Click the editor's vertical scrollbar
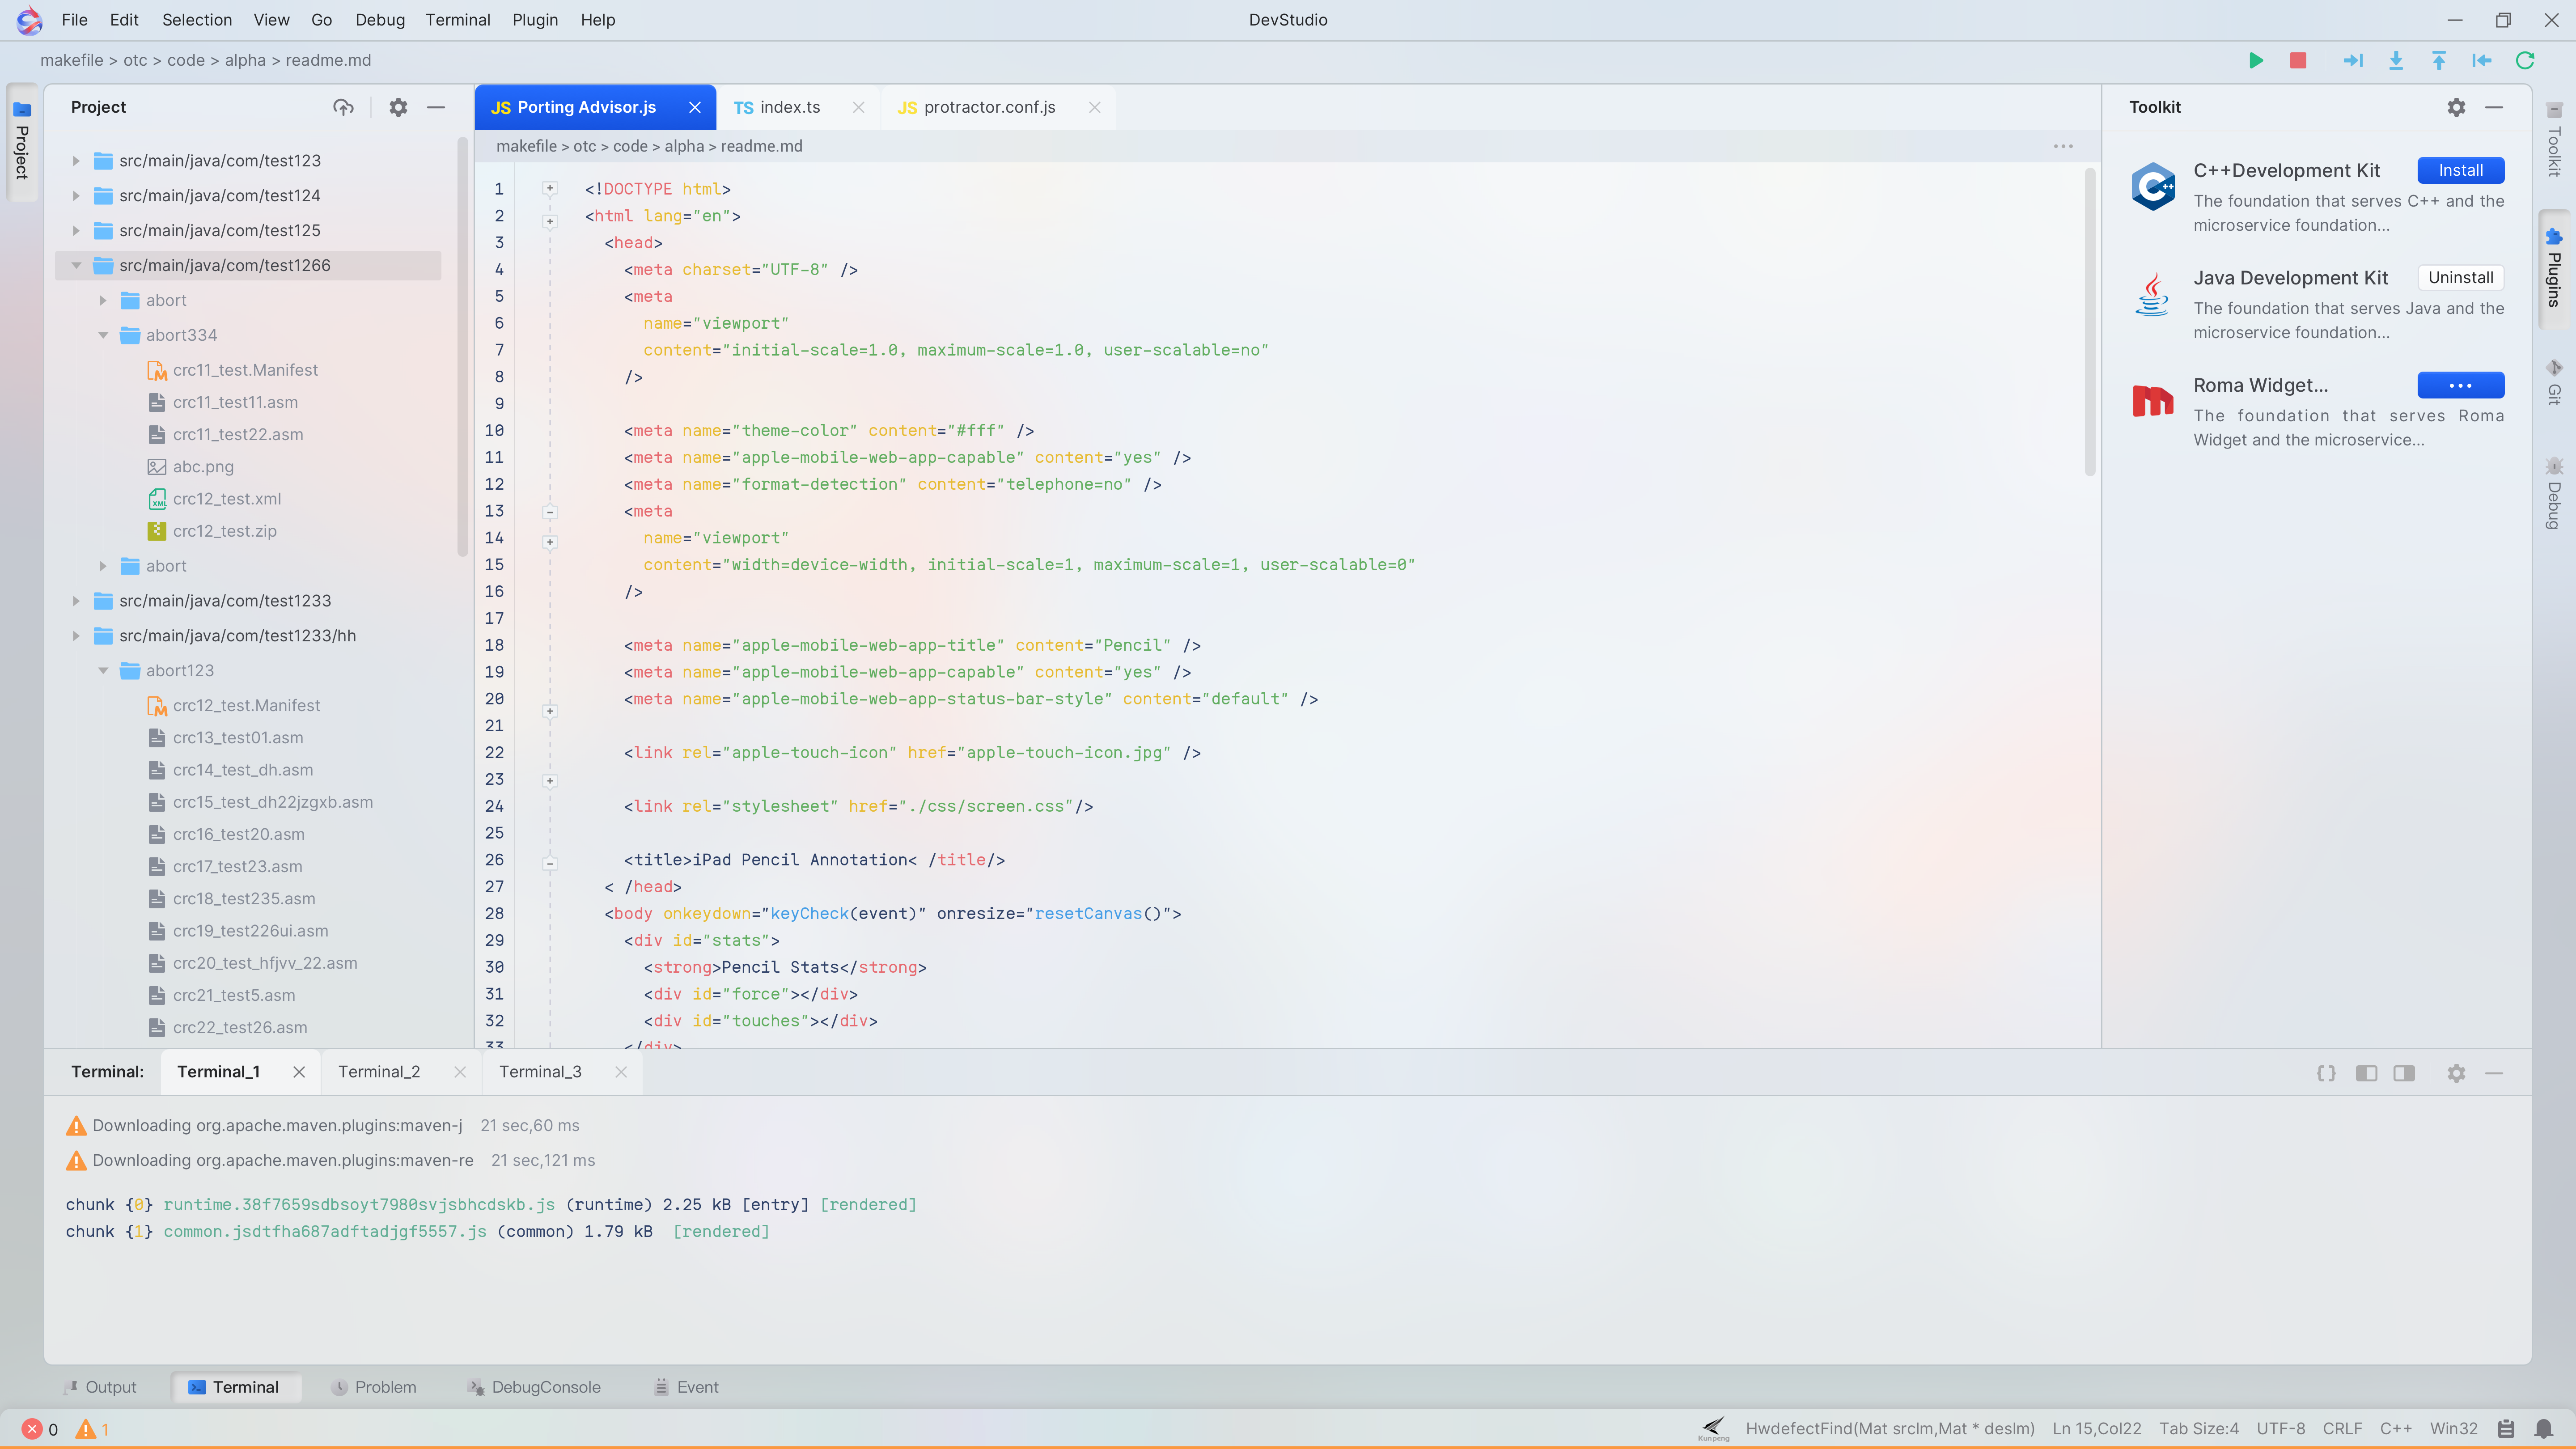 [2090, 320]
